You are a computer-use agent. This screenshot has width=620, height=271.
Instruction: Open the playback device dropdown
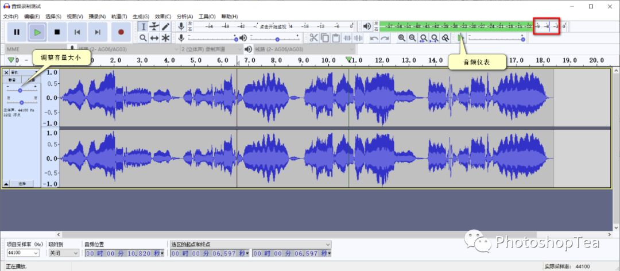(x=304, y=49)
